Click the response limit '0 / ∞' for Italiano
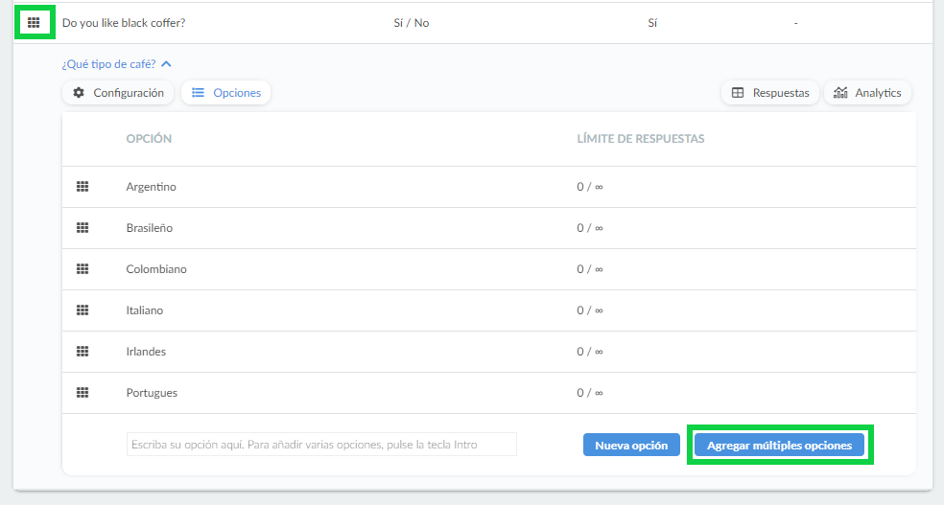 (590, 310)
